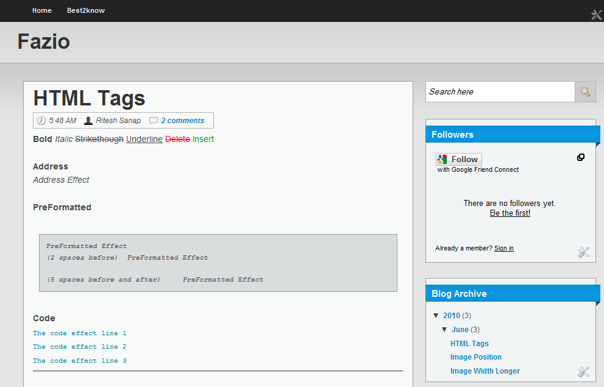The image size is (604, 387).
Task: Click 'The code effect line 1' text
Action: pyautogui.click(x=80, y=333)
